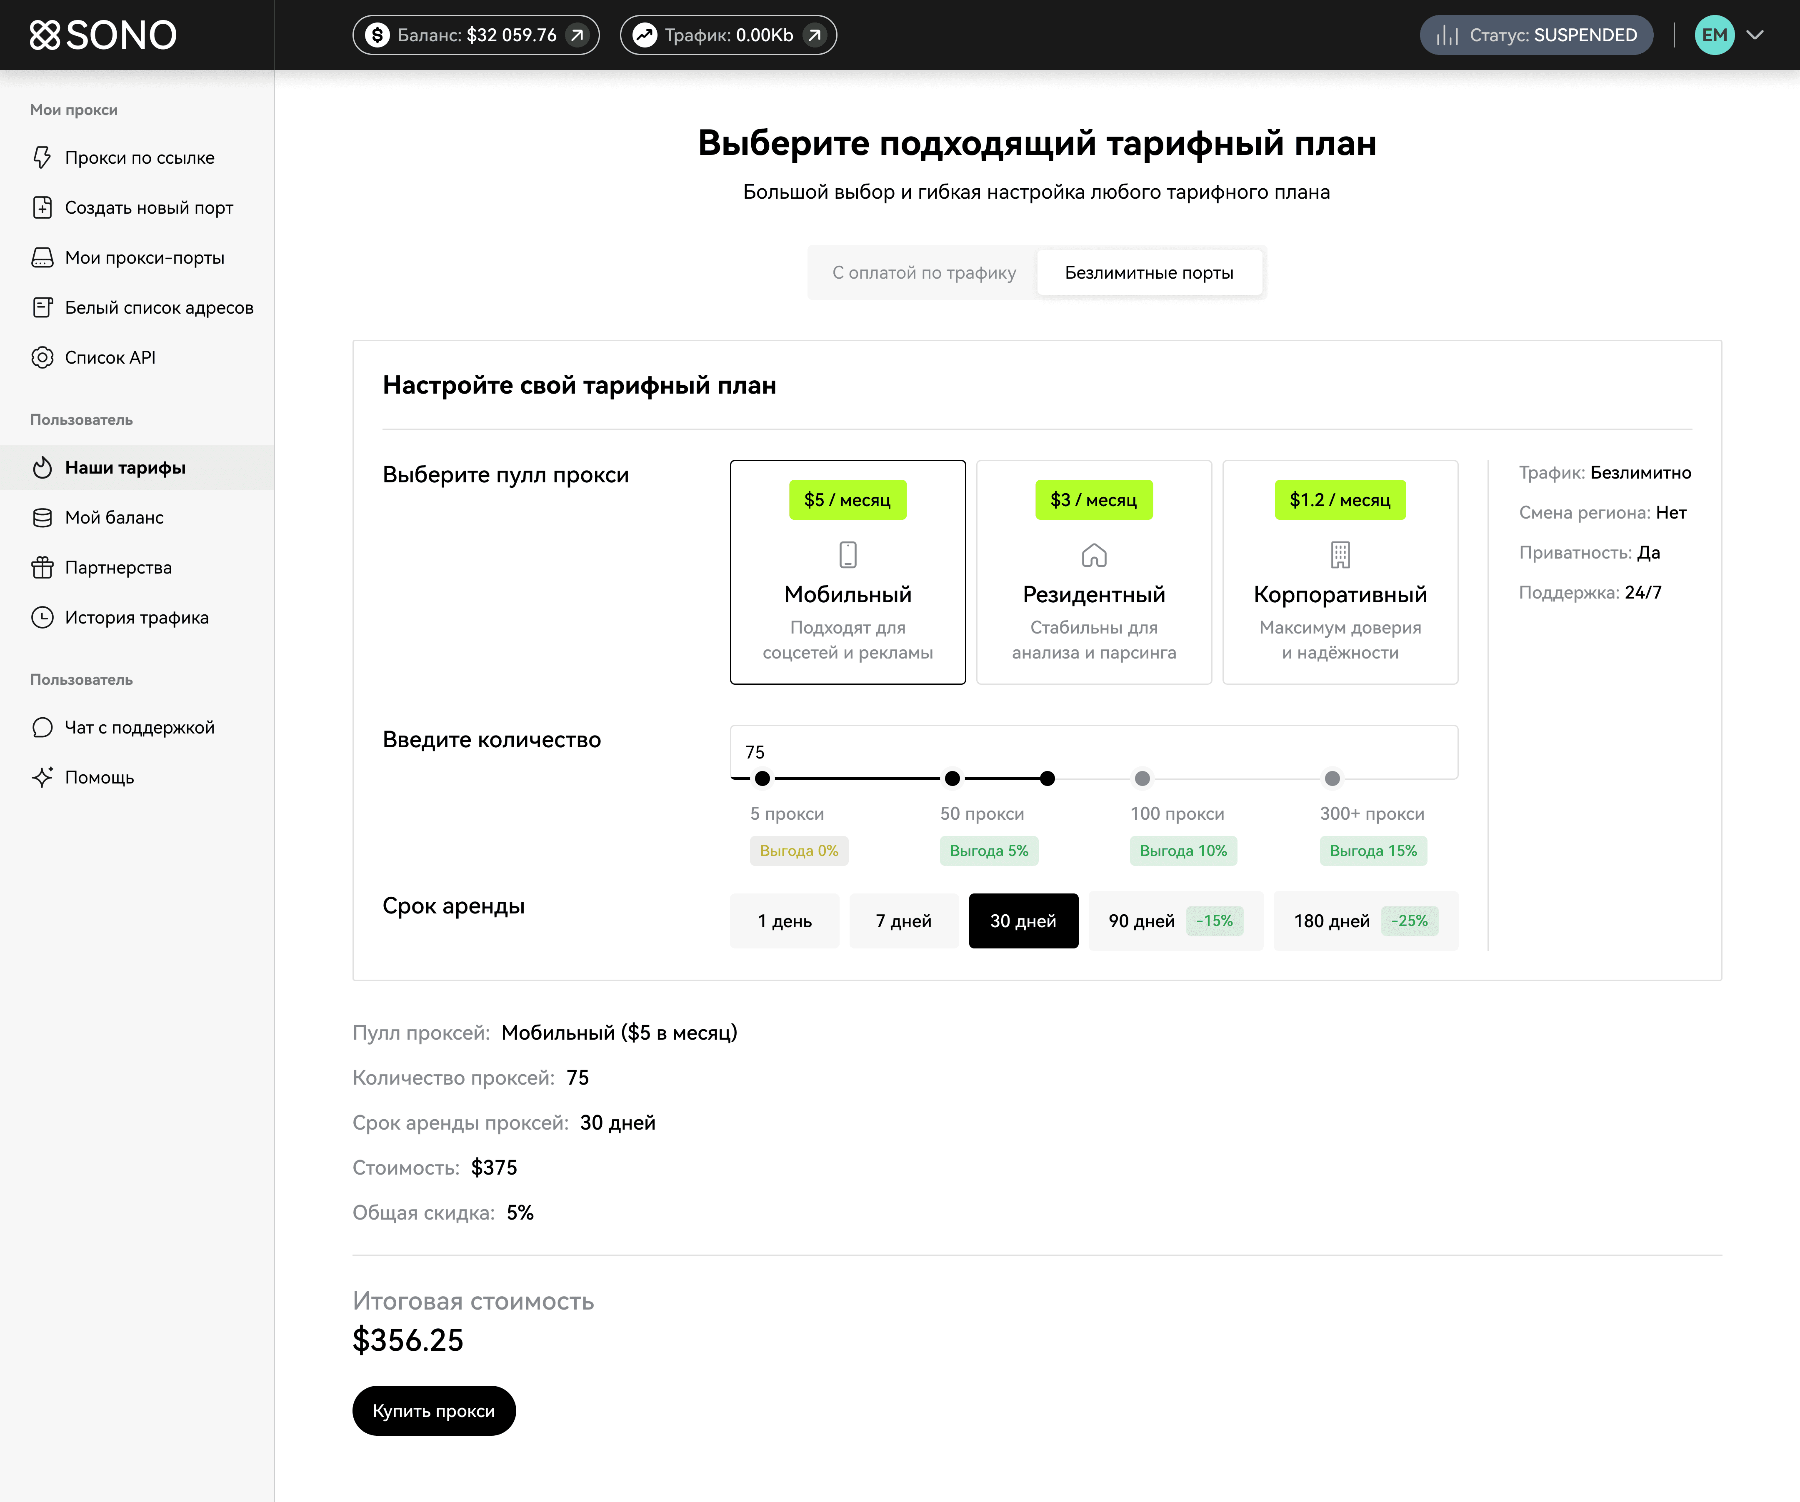Open the Список API gear icon

click(42, 357)
